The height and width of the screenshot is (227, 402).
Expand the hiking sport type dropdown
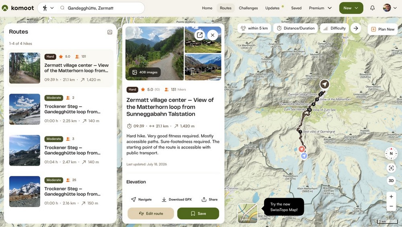pos(48,8)
